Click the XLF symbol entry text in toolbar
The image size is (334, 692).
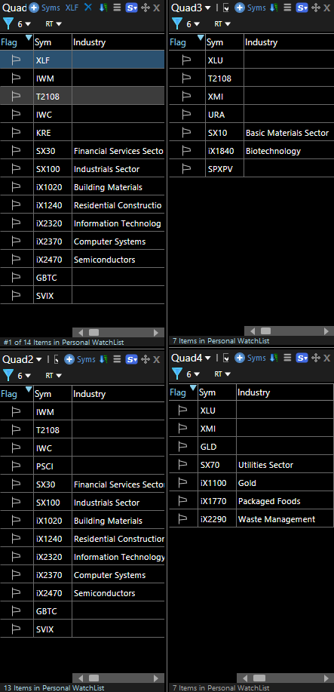(73, 8)
